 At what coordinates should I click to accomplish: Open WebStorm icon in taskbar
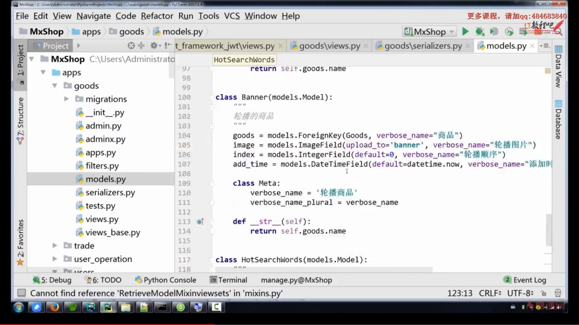(90, 307)
